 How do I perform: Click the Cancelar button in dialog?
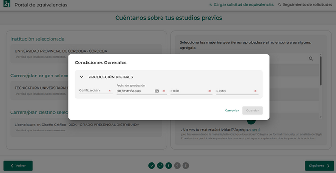(x=232, y=111)
